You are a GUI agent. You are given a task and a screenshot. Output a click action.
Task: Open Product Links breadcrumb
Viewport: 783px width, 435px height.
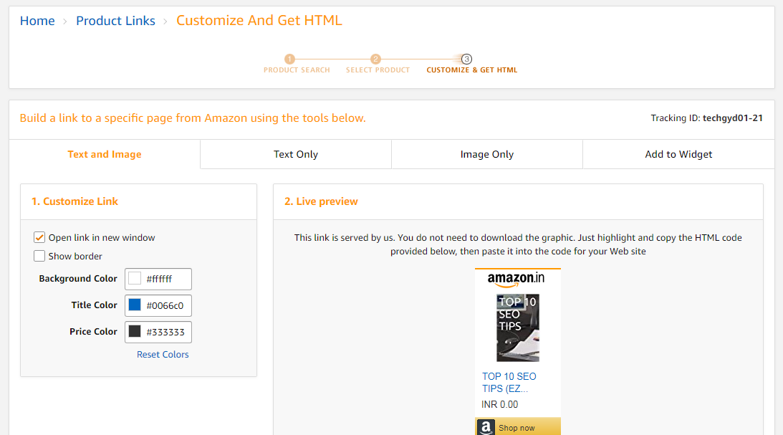115,21
